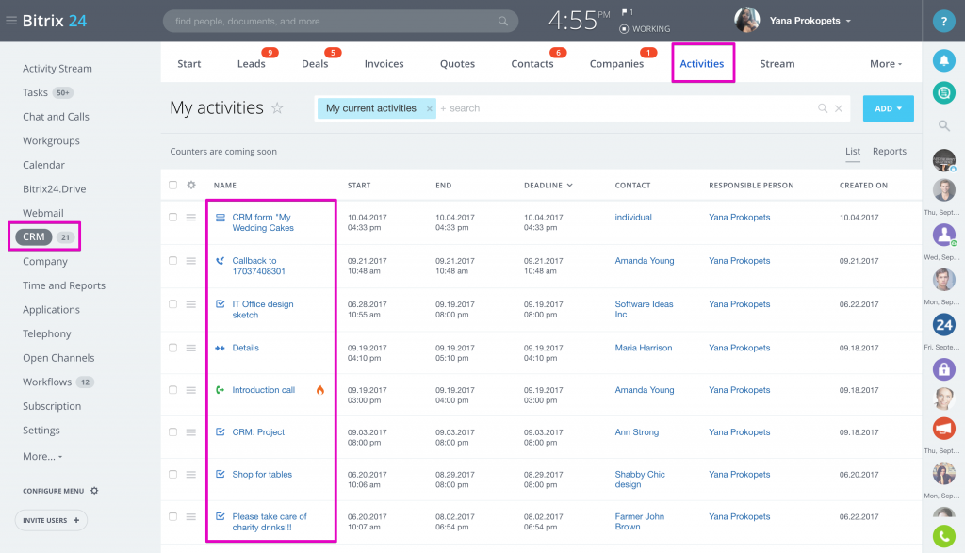Check the Details activity row
The height and width of the screenshot is (553, 965).
(173, 349)
